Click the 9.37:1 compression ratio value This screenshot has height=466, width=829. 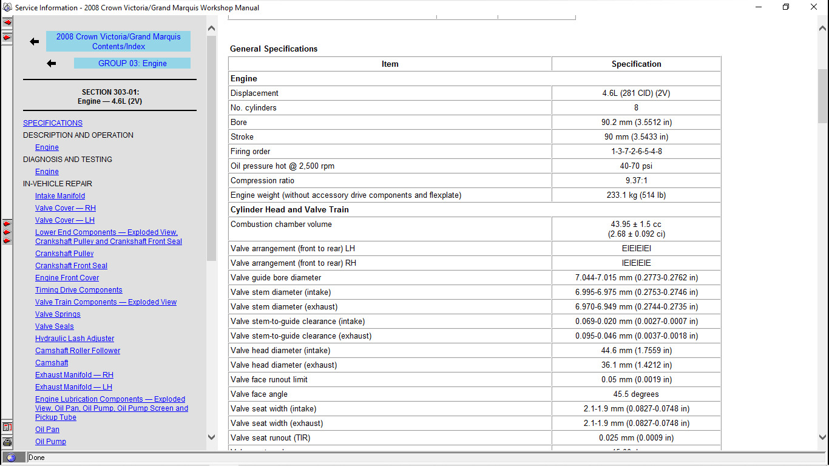point(636,181)
